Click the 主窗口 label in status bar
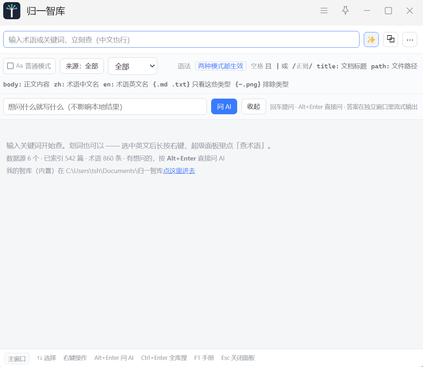 (x=17, y=359)
